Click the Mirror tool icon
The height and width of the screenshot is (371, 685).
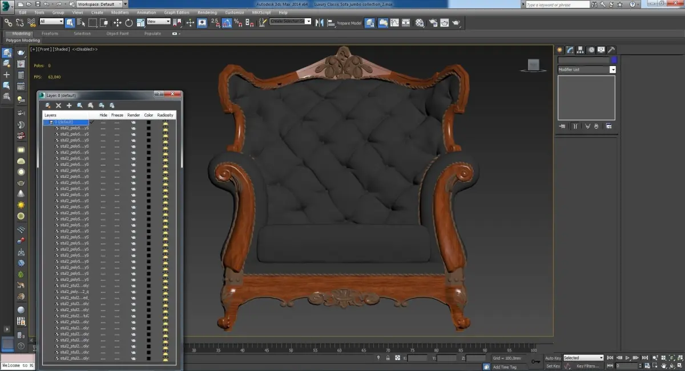coord(319,23)
